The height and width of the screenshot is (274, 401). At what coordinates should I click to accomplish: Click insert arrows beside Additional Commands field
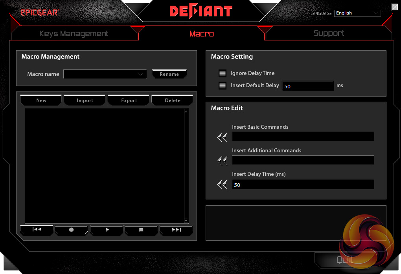[x=222, y=161]
